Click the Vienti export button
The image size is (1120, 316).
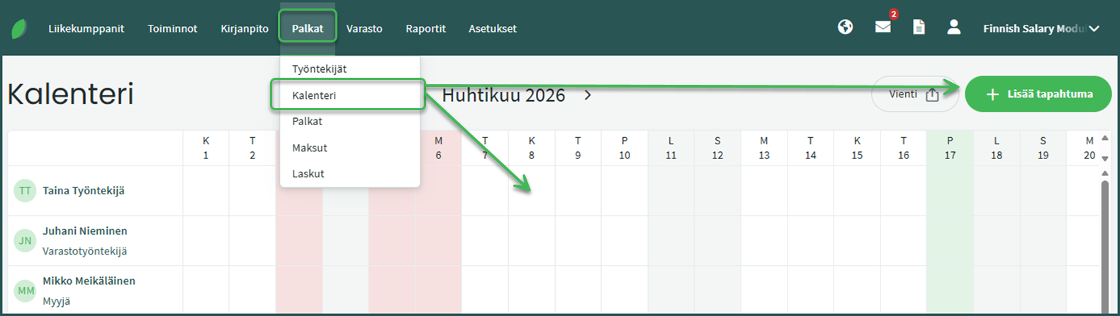pyautogui.click(x=914, y=94)
